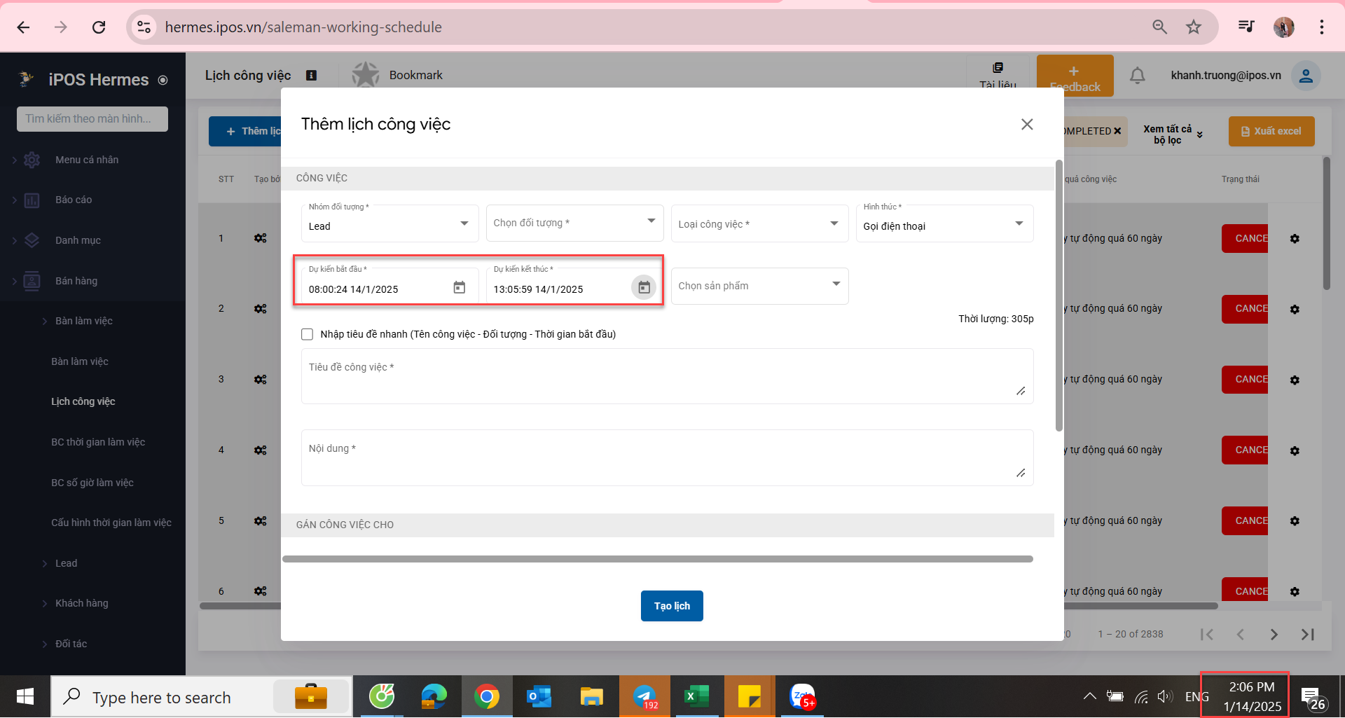Click into the Nội dung text area
This screenshot has height=718, width=1345.
[667, 457]
